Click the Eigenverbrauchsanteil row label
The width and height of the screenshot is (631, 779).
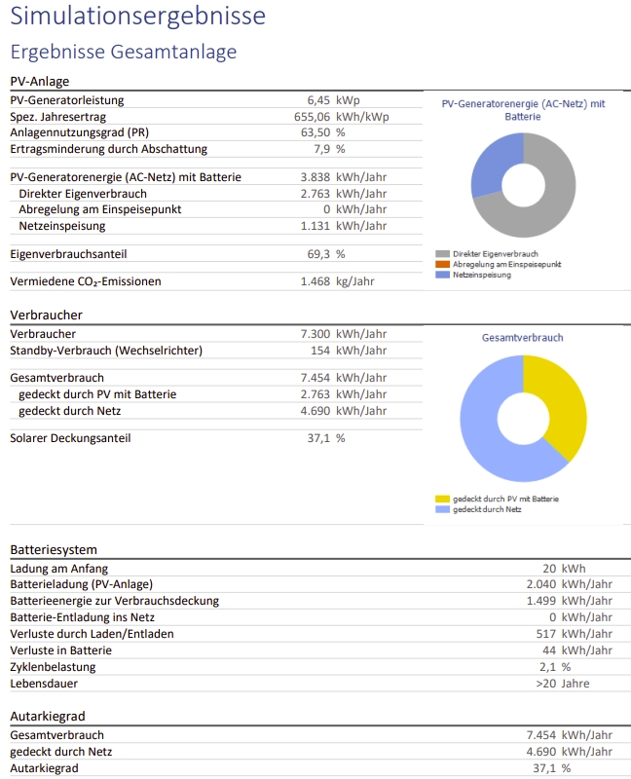click(x=68, y=254)
